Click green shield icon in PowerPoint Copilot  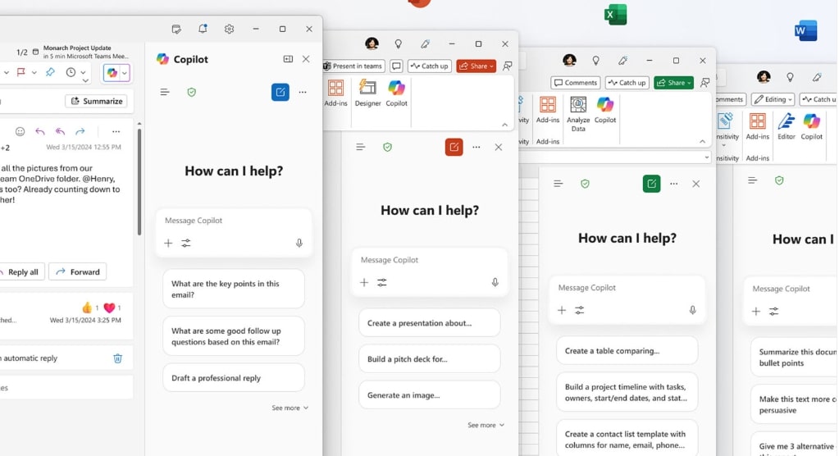click(x=387, y=147)
